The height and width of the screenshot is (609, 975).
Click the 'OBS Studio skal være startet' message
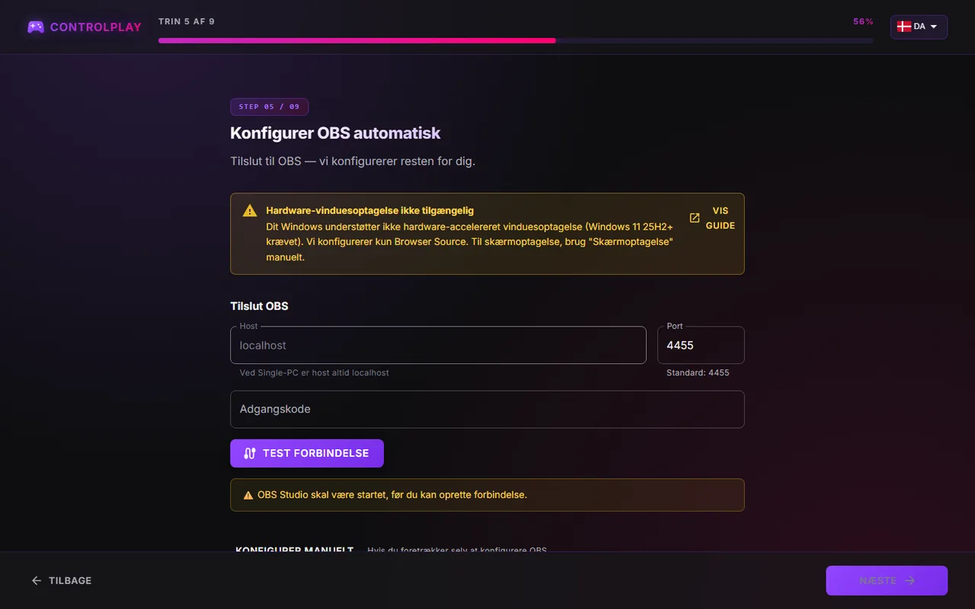tap(392, 495)
